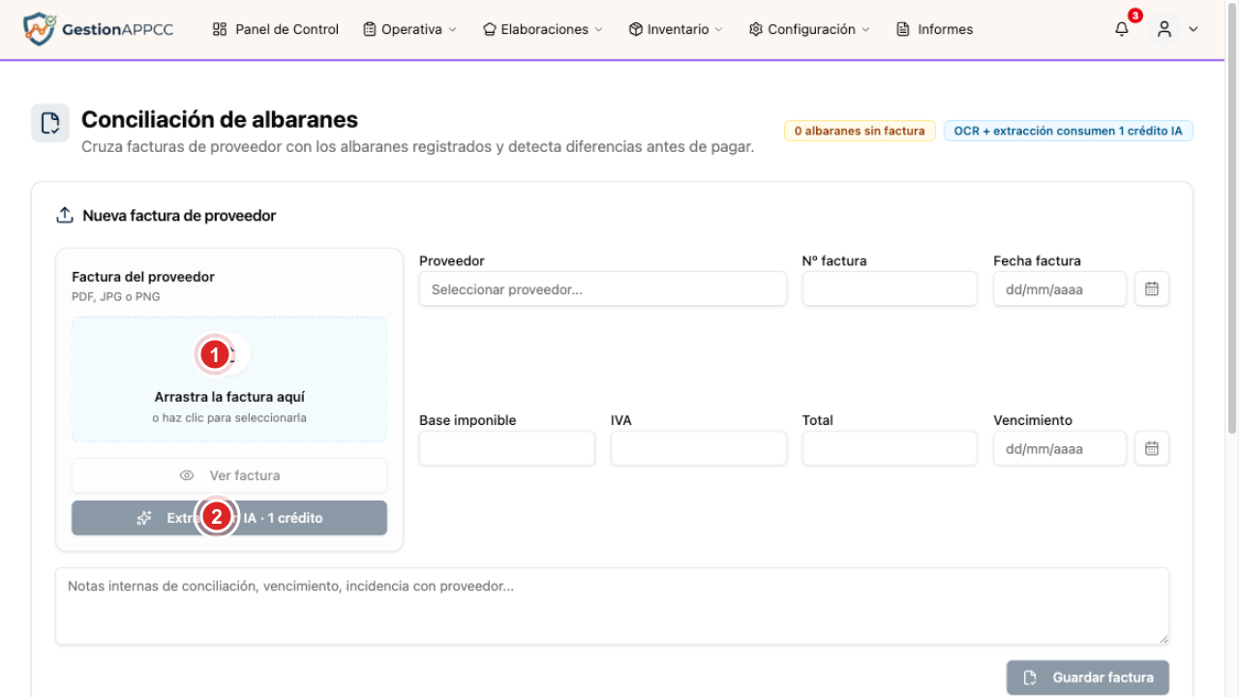Click the Total input field
The image size is (1239, 697).
(890, 448)
